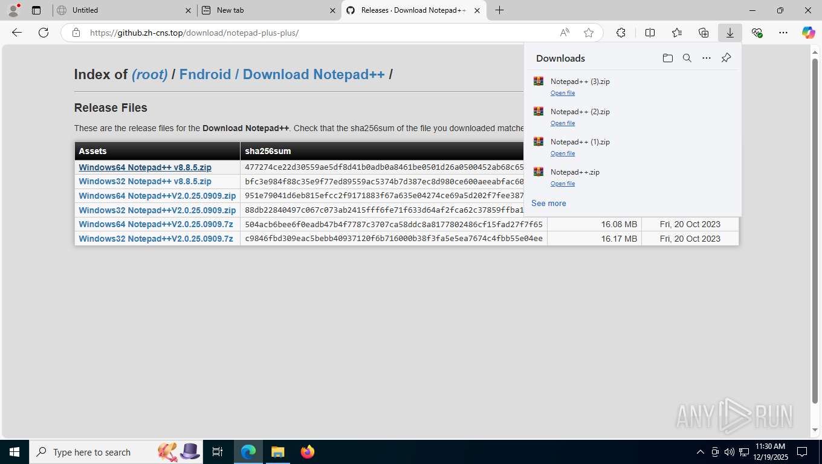This screenshot has height=464, width=822.
Task: Open the Download Notepad++ breadcrumb link
Action: point(314,74)
